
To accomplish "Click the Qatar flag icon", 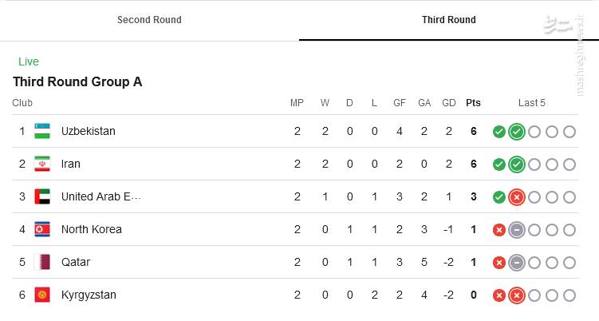I will point(42,262).
